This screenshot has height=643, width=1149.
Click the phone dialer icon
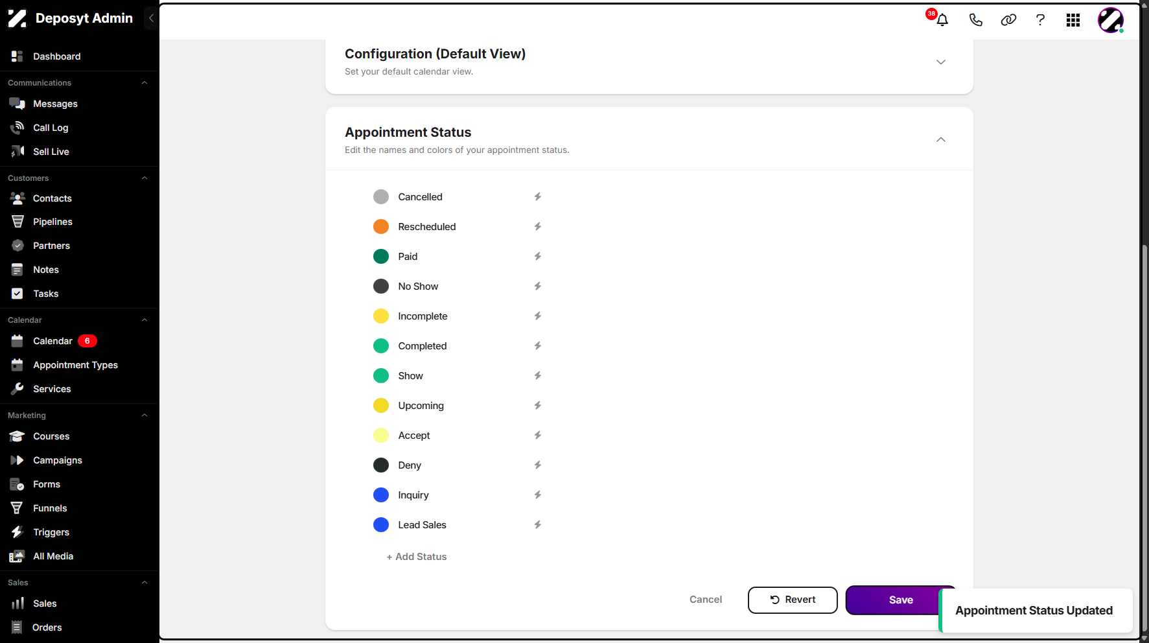pos(975,20)
